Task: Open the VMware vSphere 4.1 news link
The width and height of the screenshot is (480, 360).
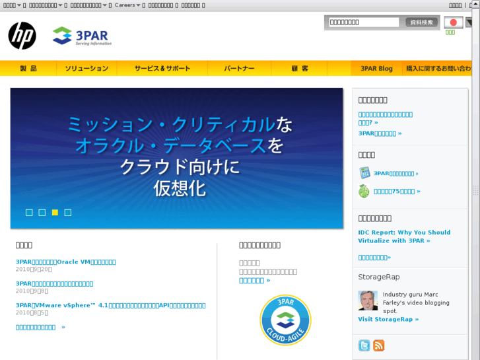Action: [110, 305]
